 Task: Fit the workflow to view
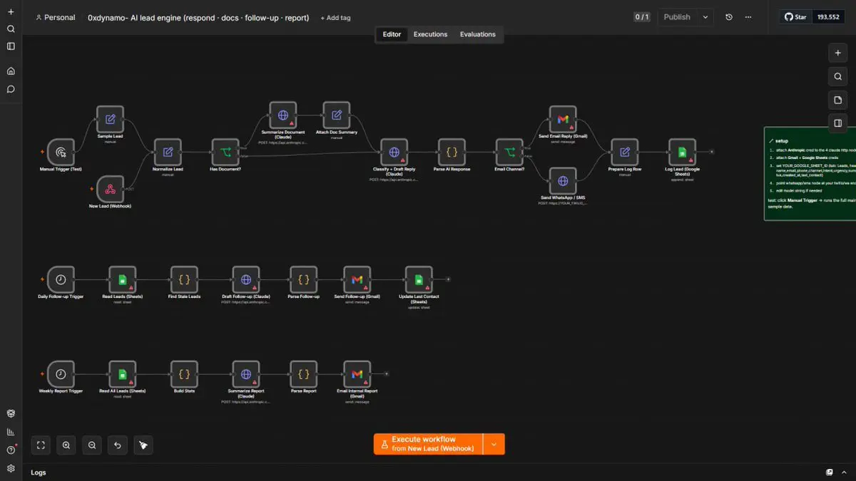41,445
